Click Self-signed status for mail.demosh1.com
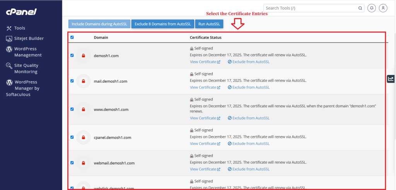 tap(201, 74)
